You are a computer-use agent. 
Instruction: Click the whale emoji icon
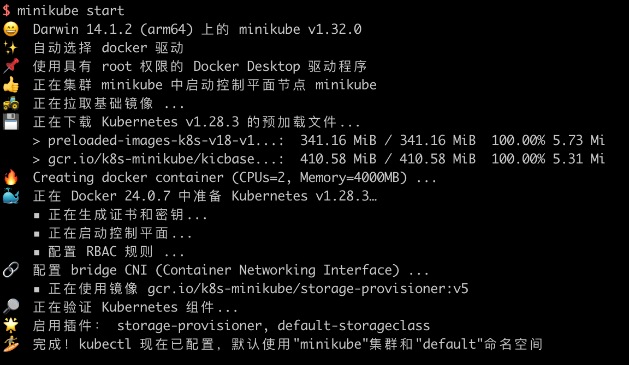pyautogui.click(x=11, y=196)
